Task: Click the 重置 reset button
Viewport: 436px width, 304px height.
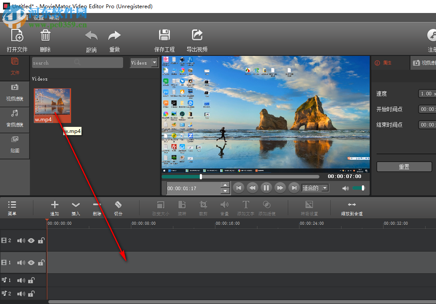Action: point(404,167)
